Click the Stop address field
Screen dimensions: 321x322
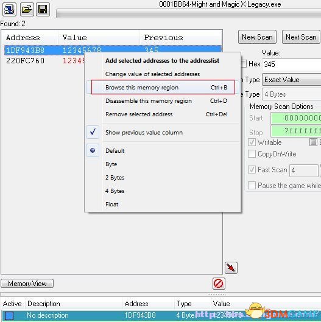click(x=296, y=131)
